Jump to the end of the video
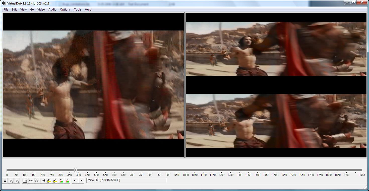Image resolution: width=369 pixels, height=191 pixels. [43, 180]
